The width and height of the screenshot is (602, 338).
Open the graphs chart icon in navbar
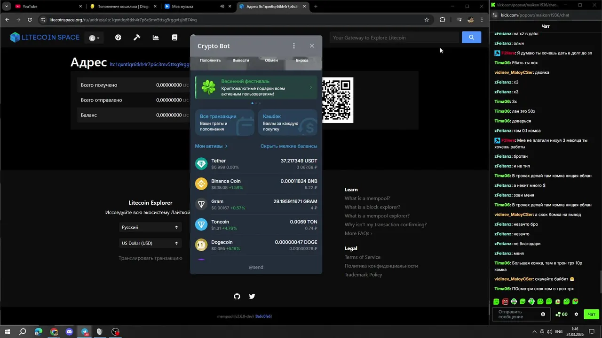tap(156, 38)
